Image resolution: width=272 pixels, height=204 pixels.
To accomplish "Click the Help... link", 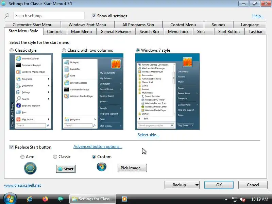I will point(258,16).
